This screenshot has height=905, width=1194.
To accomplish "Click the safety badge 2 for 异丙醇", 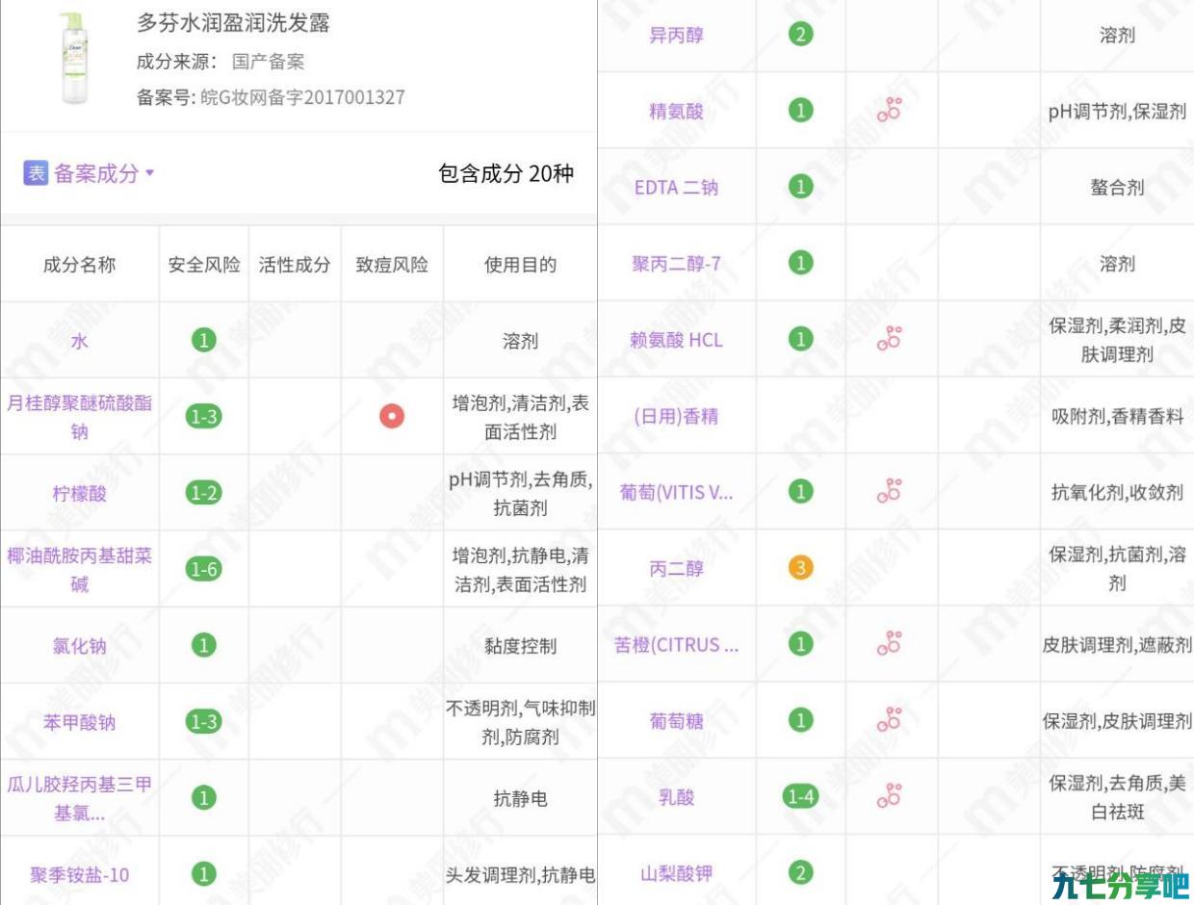I will 800,35.
